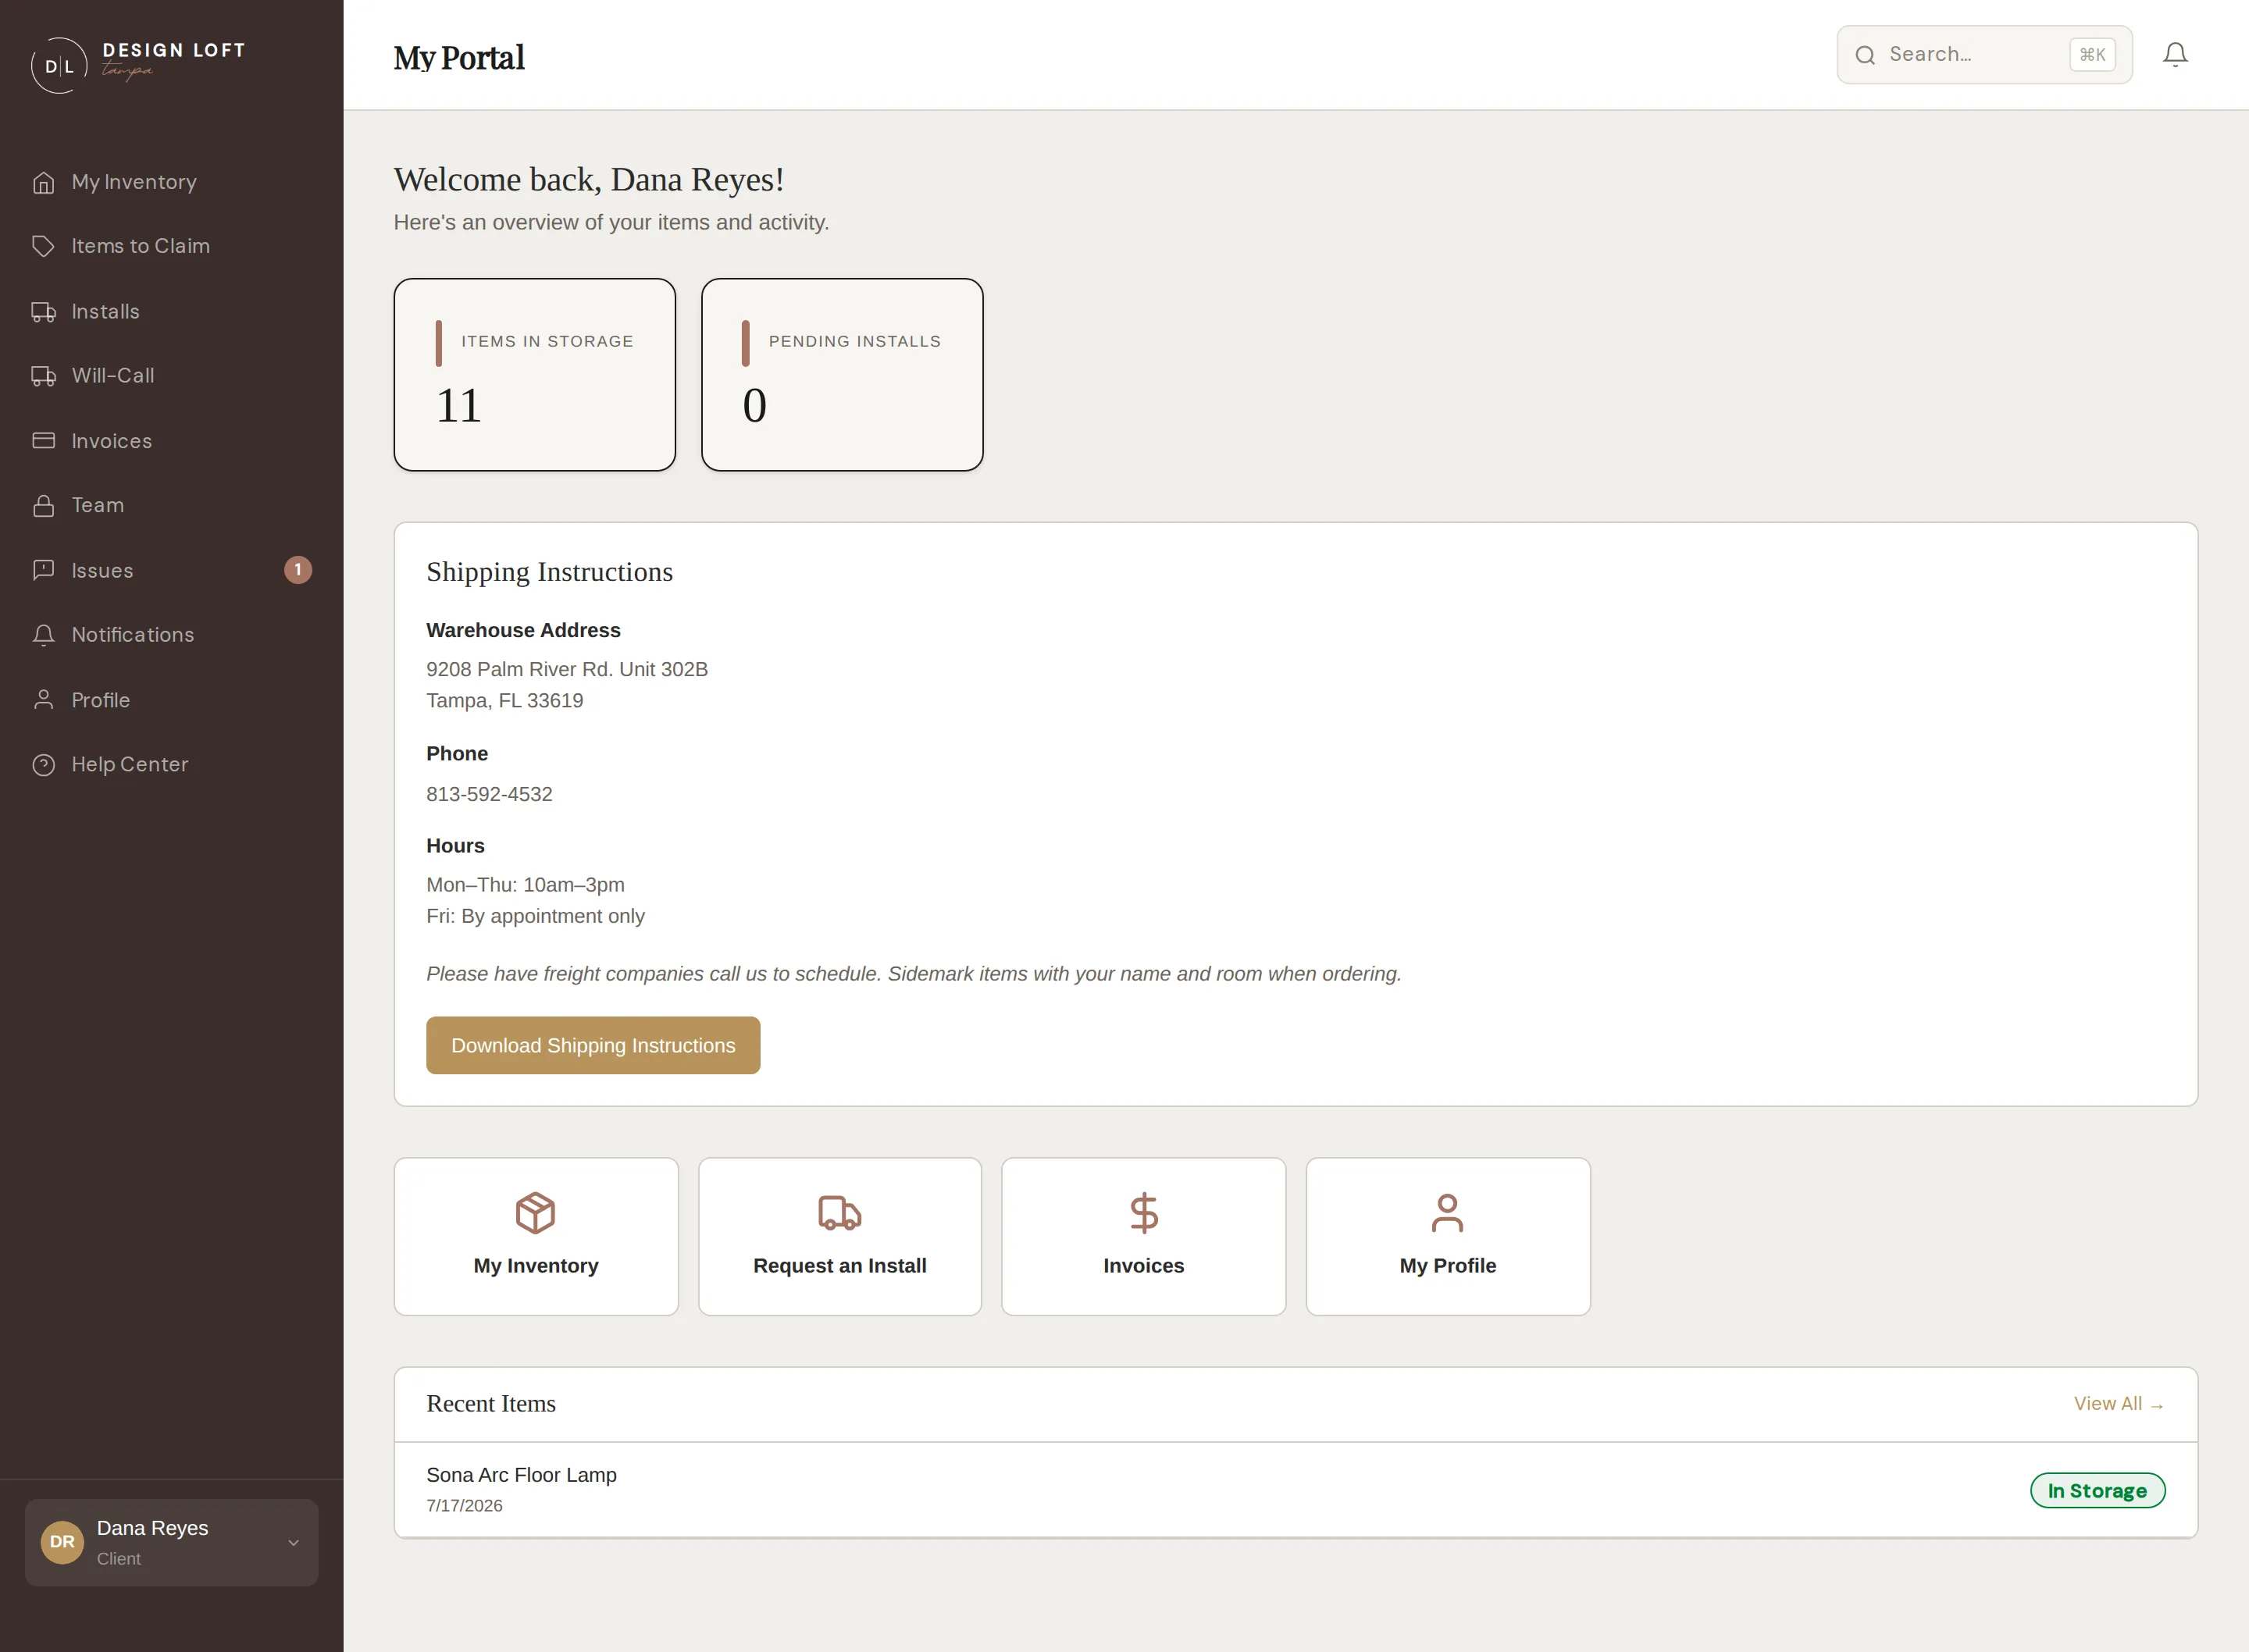Viewport: 2249px width, 1652px height.
Task: Click the lock icon beside Team
Action: point(43,505)
